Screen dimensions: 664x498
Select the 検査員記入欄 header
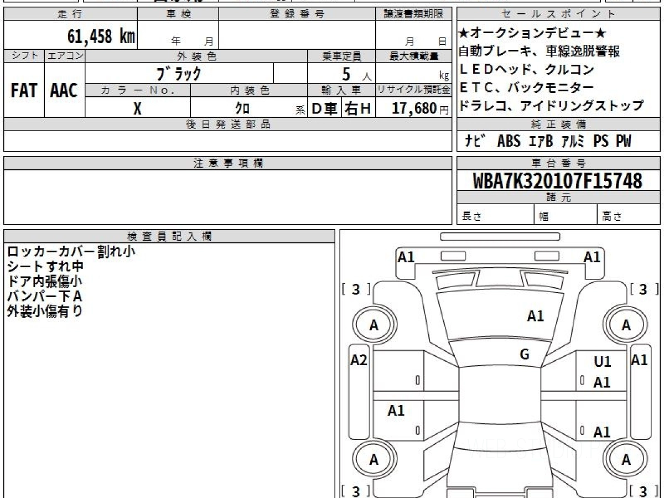point(169,236)
